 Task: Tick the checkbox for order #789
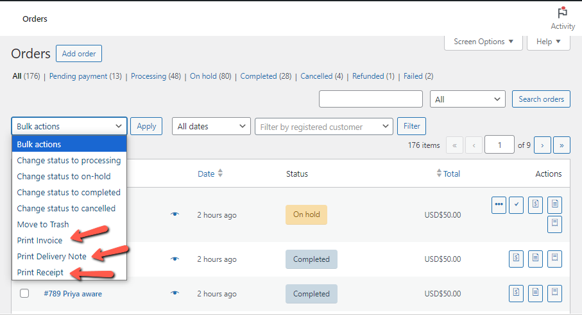24,293
